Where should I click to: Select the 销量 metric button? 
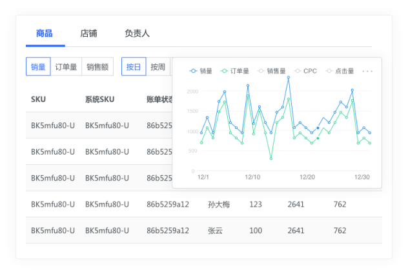[x=38, y=66]
